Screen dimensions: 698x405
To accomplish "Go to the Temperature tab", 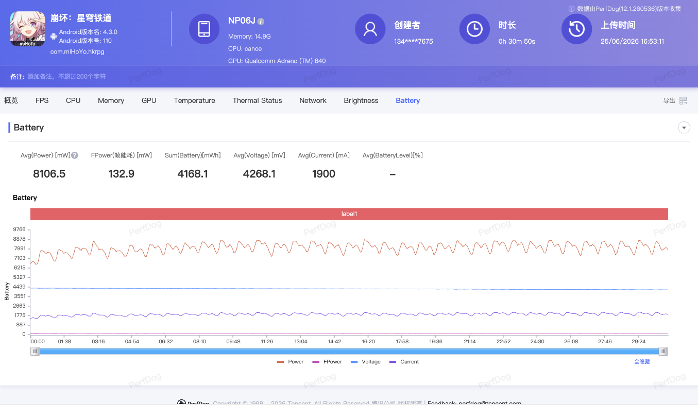I will tap(195, 100).
